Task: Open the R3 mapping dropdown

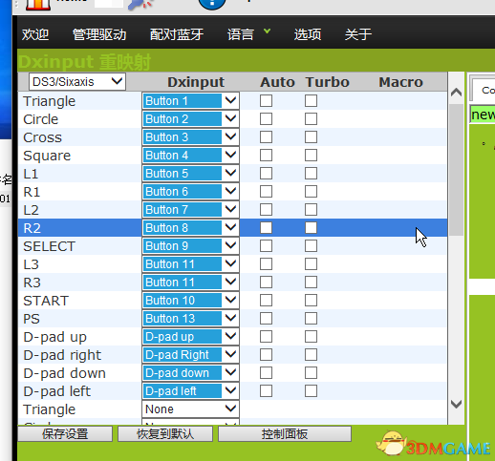Action: [190, 283]
